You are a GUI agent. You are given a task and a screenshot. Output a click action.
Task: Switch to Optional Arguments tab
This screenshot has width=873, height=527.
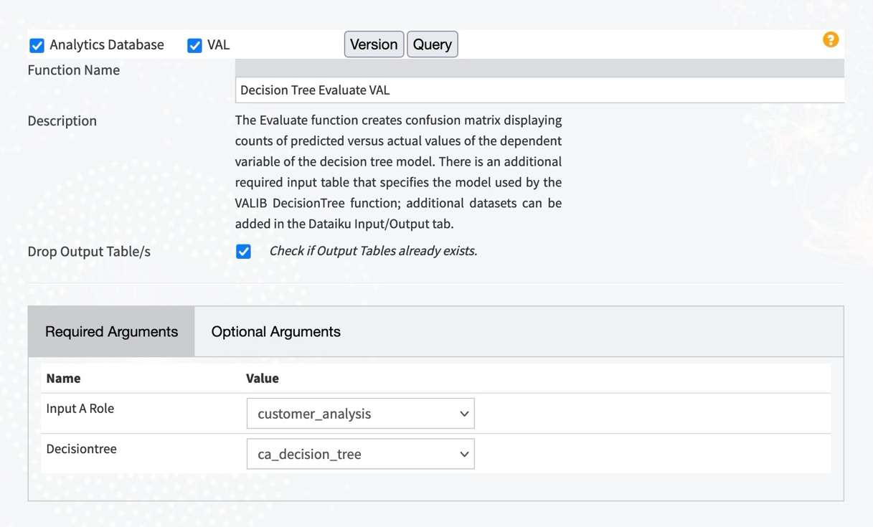pyautogui.click(x=275, y=331)
